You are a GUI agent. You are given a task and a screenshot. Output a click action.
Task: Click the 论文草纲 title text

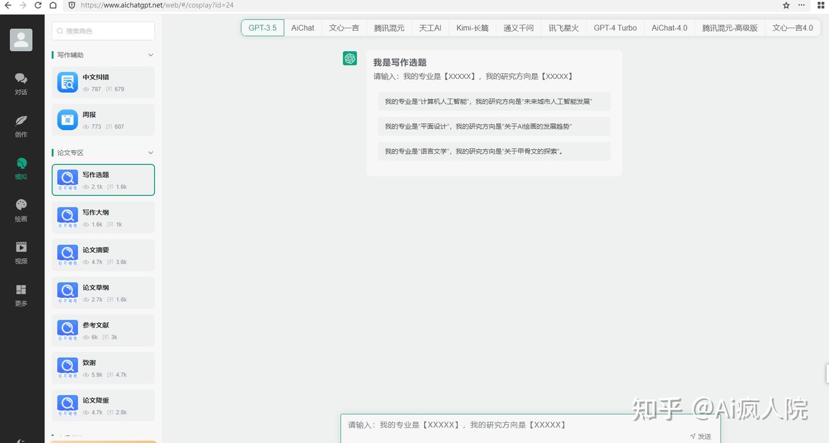pos(96,287)
